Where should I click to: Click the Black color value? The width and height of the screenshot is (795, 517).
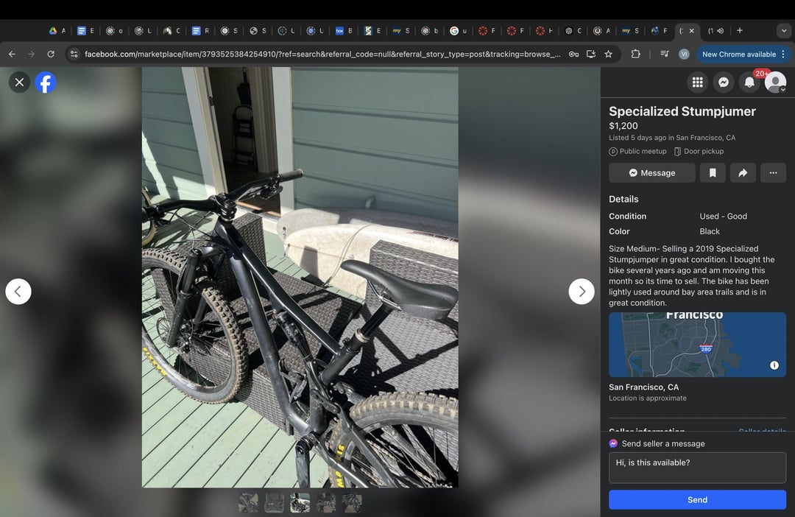click(710, 231)
